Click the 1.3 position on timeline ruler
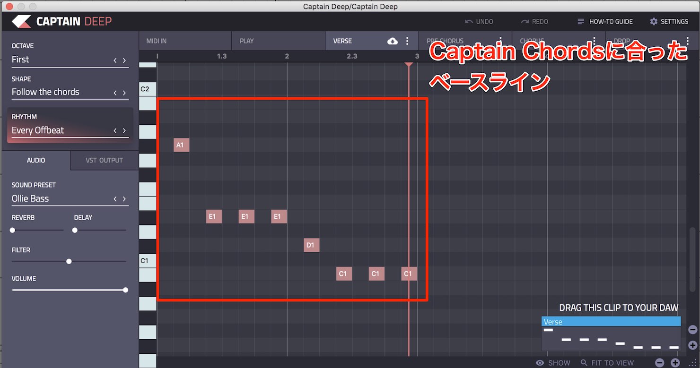The height and width of the screenshot is (368, 700). pos(222,56)
